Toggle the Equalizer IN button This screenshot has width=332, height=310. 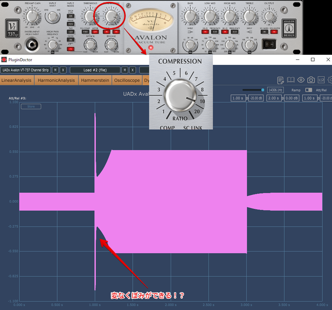(274, 32)
